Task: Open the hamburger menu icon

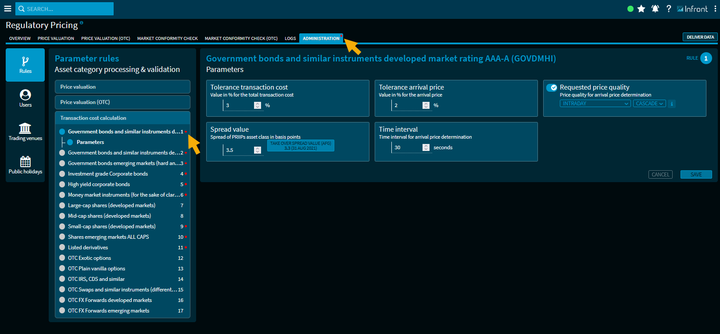Action: (7, 9)
